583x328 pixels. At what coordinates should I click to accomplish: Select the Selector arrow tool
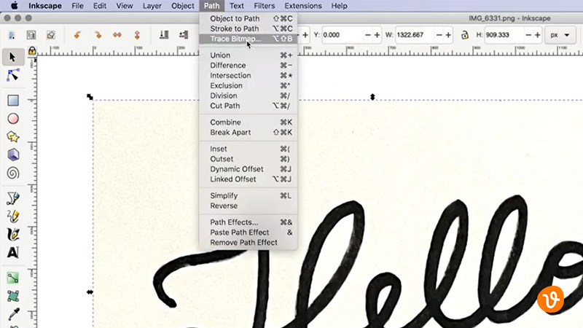tap(12, 57)
